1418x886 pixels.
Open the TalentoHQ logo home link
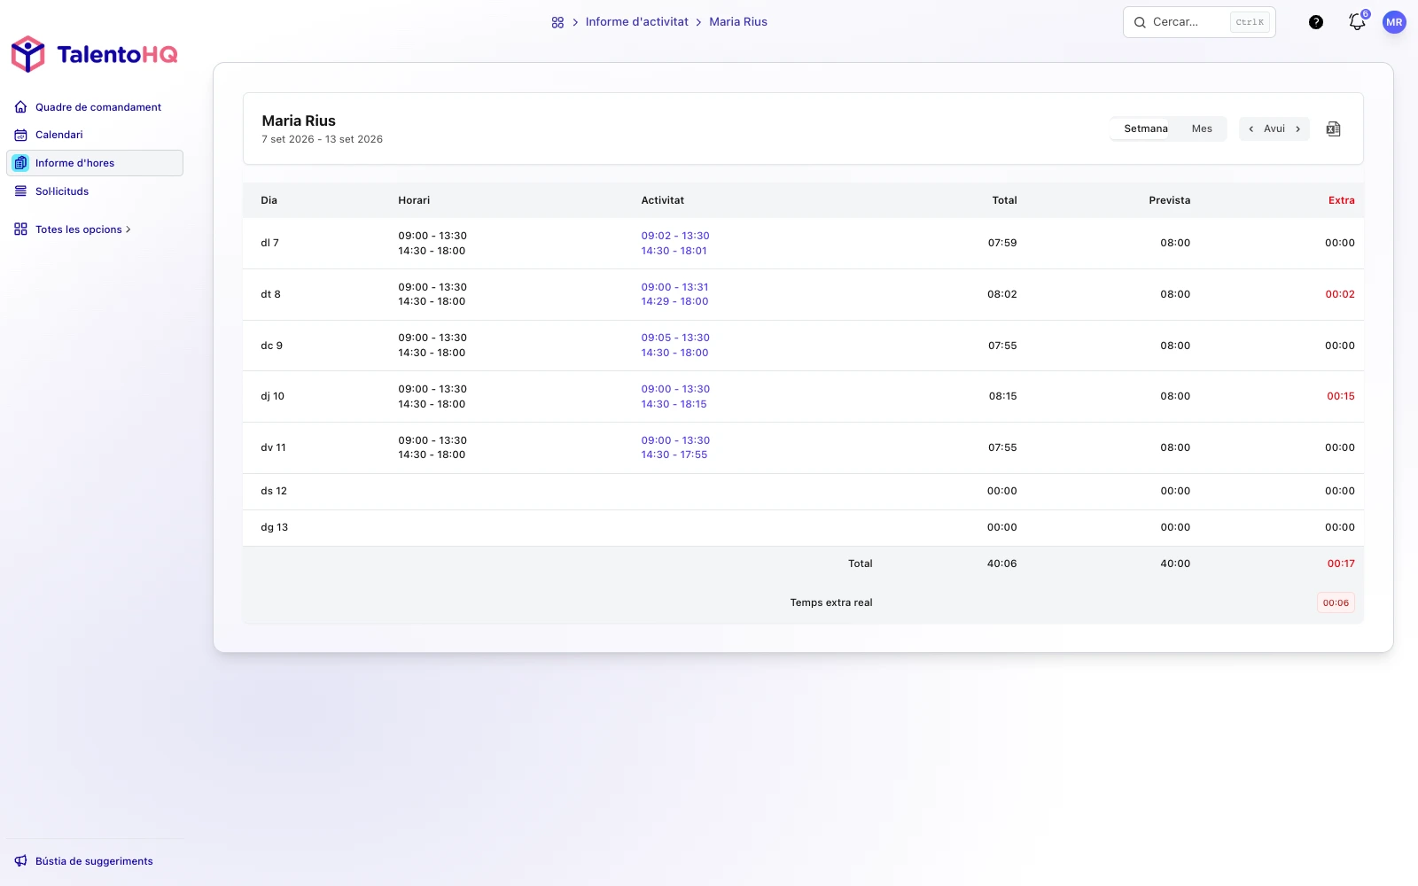94,54
